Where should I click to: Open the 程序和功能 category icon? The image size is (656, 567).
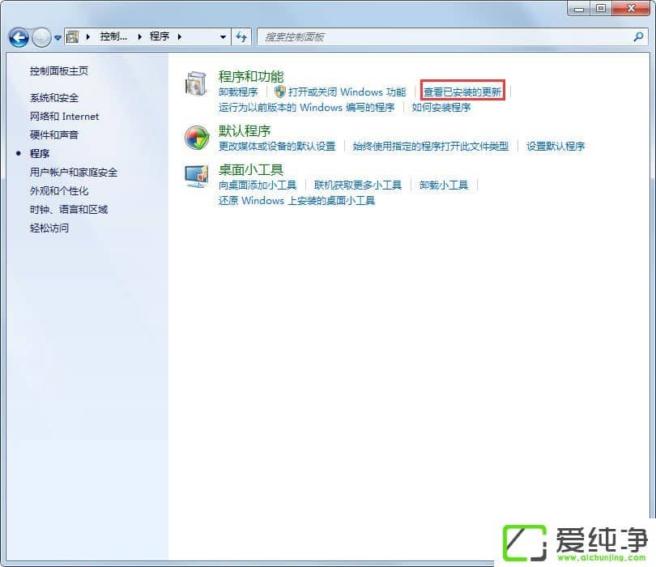coord(197,84)
